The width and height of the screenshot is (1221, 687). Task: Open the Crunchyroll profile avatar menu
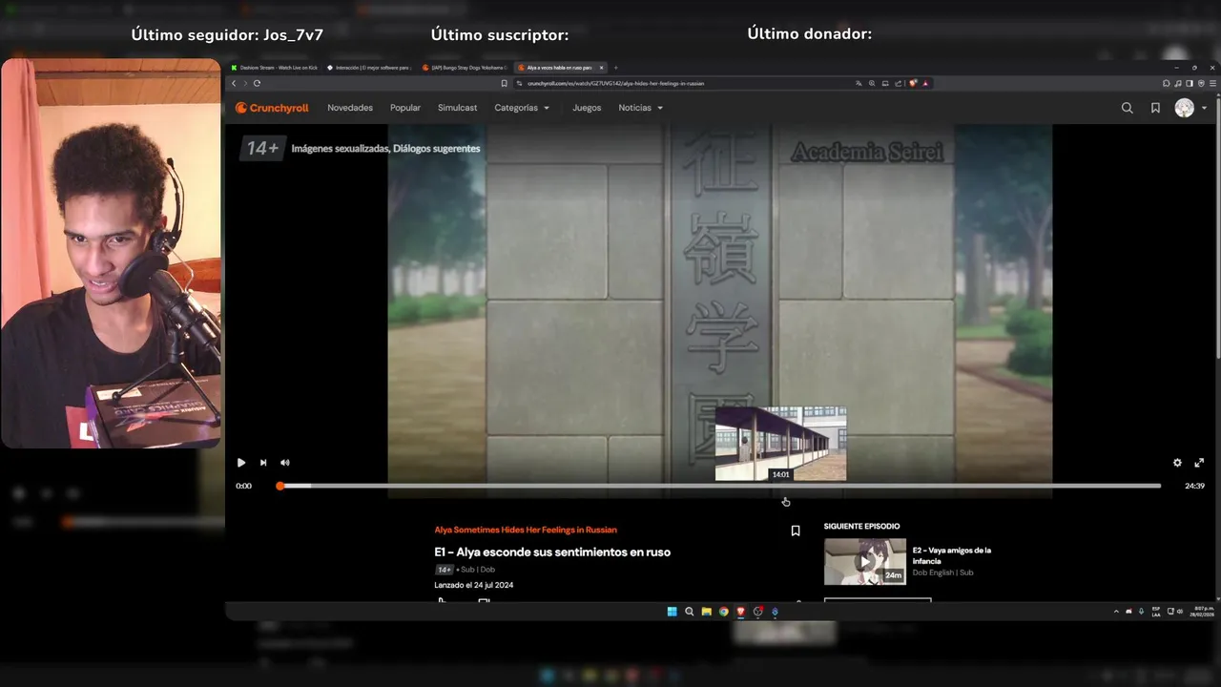[1185, 108]
